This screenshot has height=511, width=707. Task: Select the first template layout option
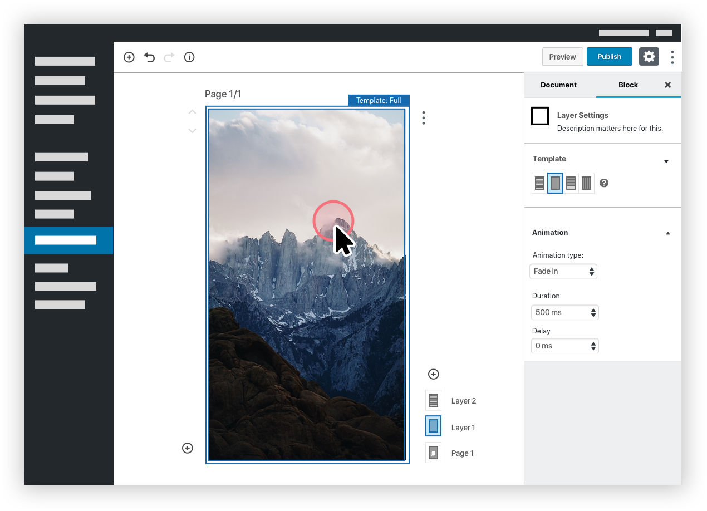(539, 183)
